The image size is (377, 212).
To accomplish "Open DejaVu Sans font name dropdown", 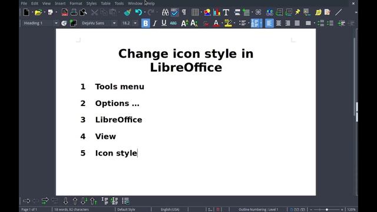I will click(x=114, y=23).
